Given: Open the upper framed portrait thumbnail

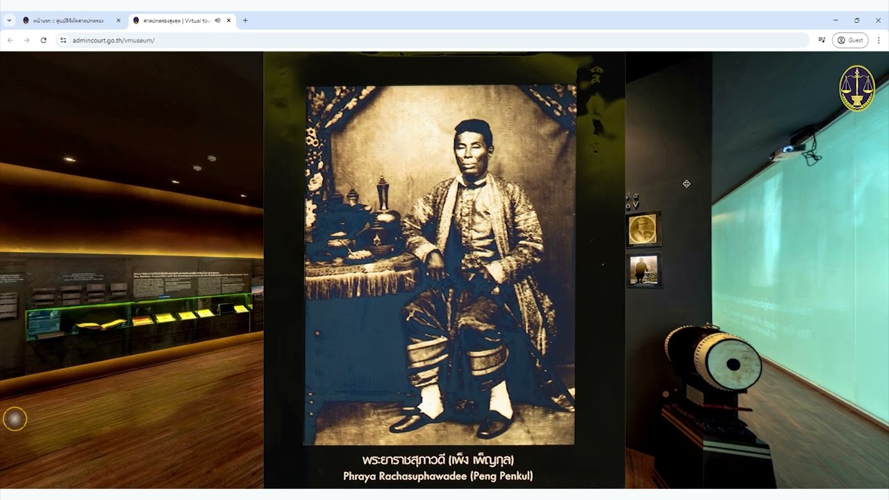Looking at the screenshot, I should click(643, 230).
